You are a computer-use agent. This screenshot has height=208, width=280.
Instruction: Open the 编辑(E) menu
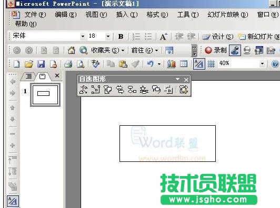click(66, 15)
